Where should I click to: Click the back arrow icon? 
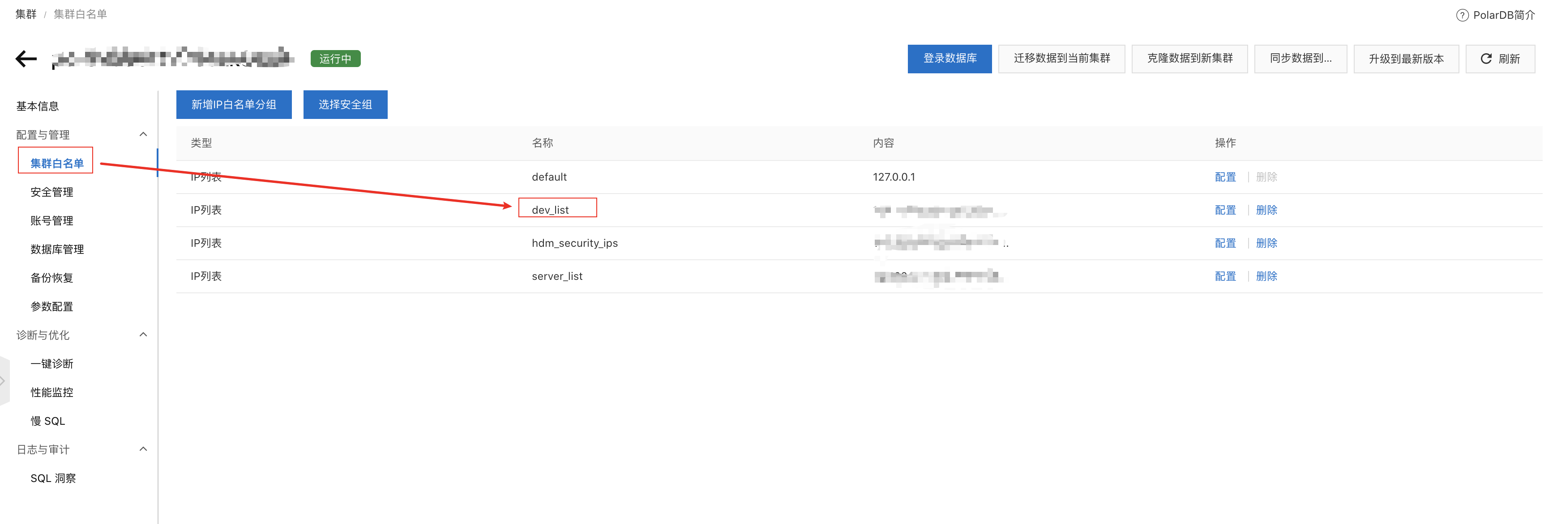pos(26,59)
